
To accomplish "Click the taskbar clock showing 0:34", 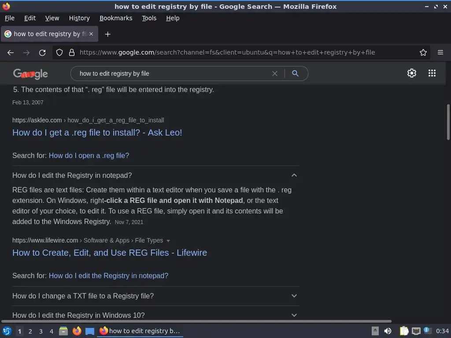I will (x=442, y=331).
